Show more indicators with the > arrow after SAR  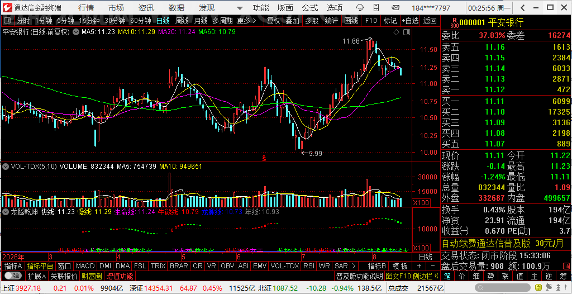pyautogui.click(x=353, y=266)
